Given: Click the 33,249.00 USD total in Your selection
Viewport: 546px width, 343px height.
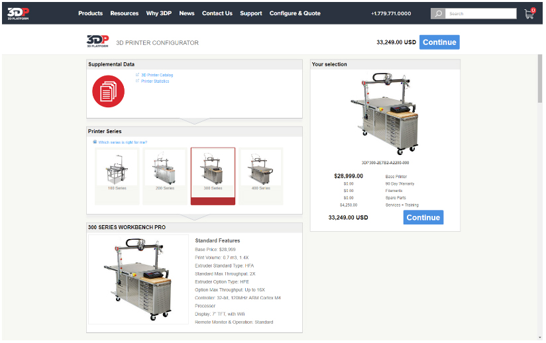Looking at the screenshot, I should tap(349, 217).
